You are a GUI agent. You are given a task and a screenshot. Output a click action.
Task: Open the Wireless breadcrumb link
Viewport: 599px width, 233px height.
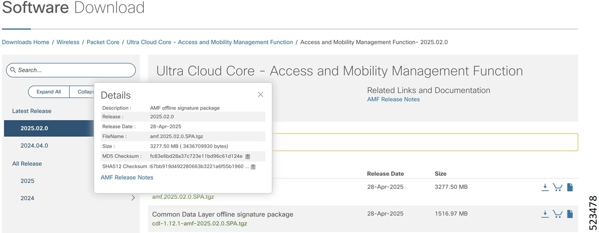(x=68, y=42)
